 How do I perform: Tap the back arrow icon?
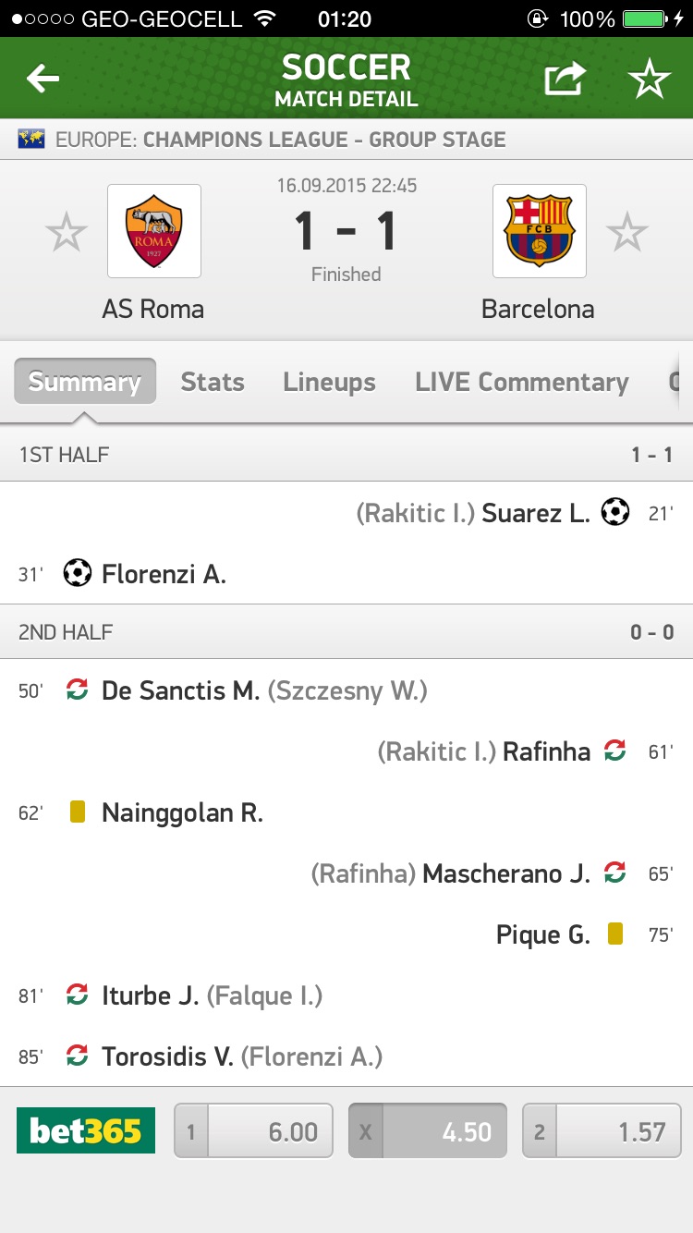click(43, 79)
